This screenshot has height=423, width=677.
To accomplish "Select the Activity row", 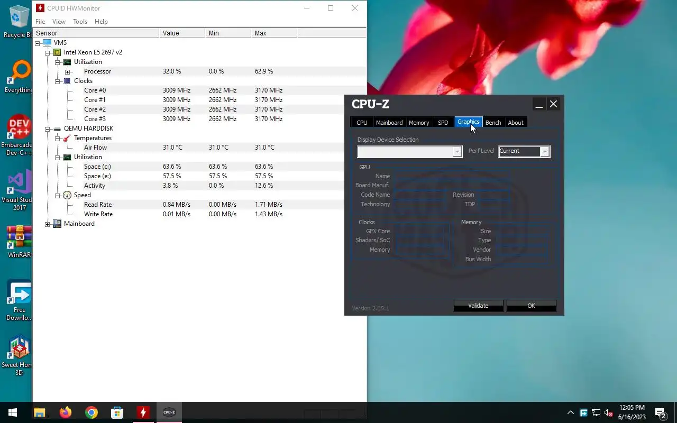I will (x=200, y=186).
